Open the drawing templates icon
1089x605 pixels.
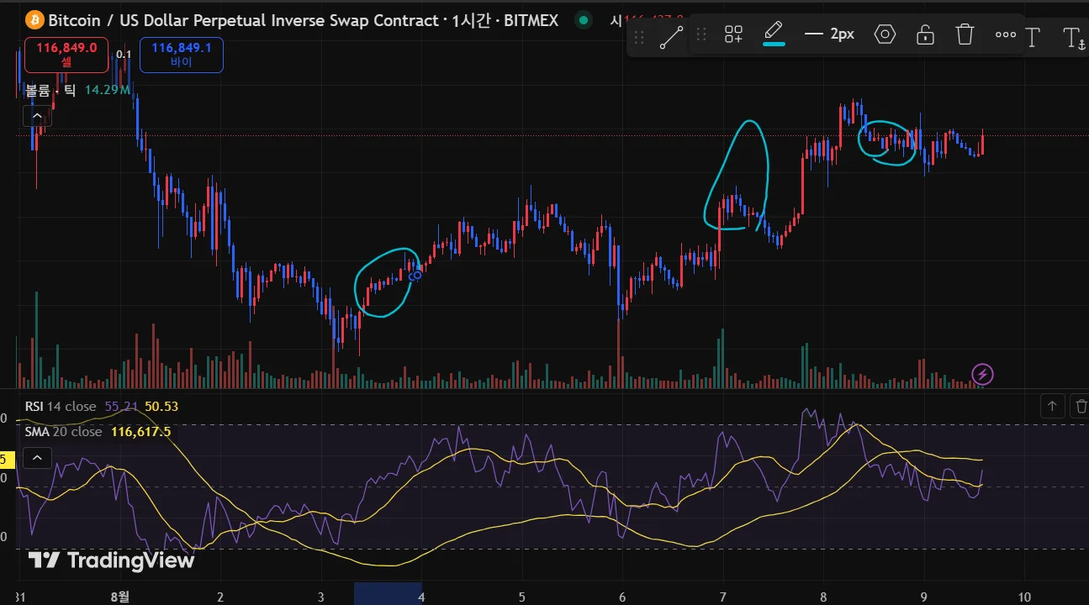tap(733, 34)
